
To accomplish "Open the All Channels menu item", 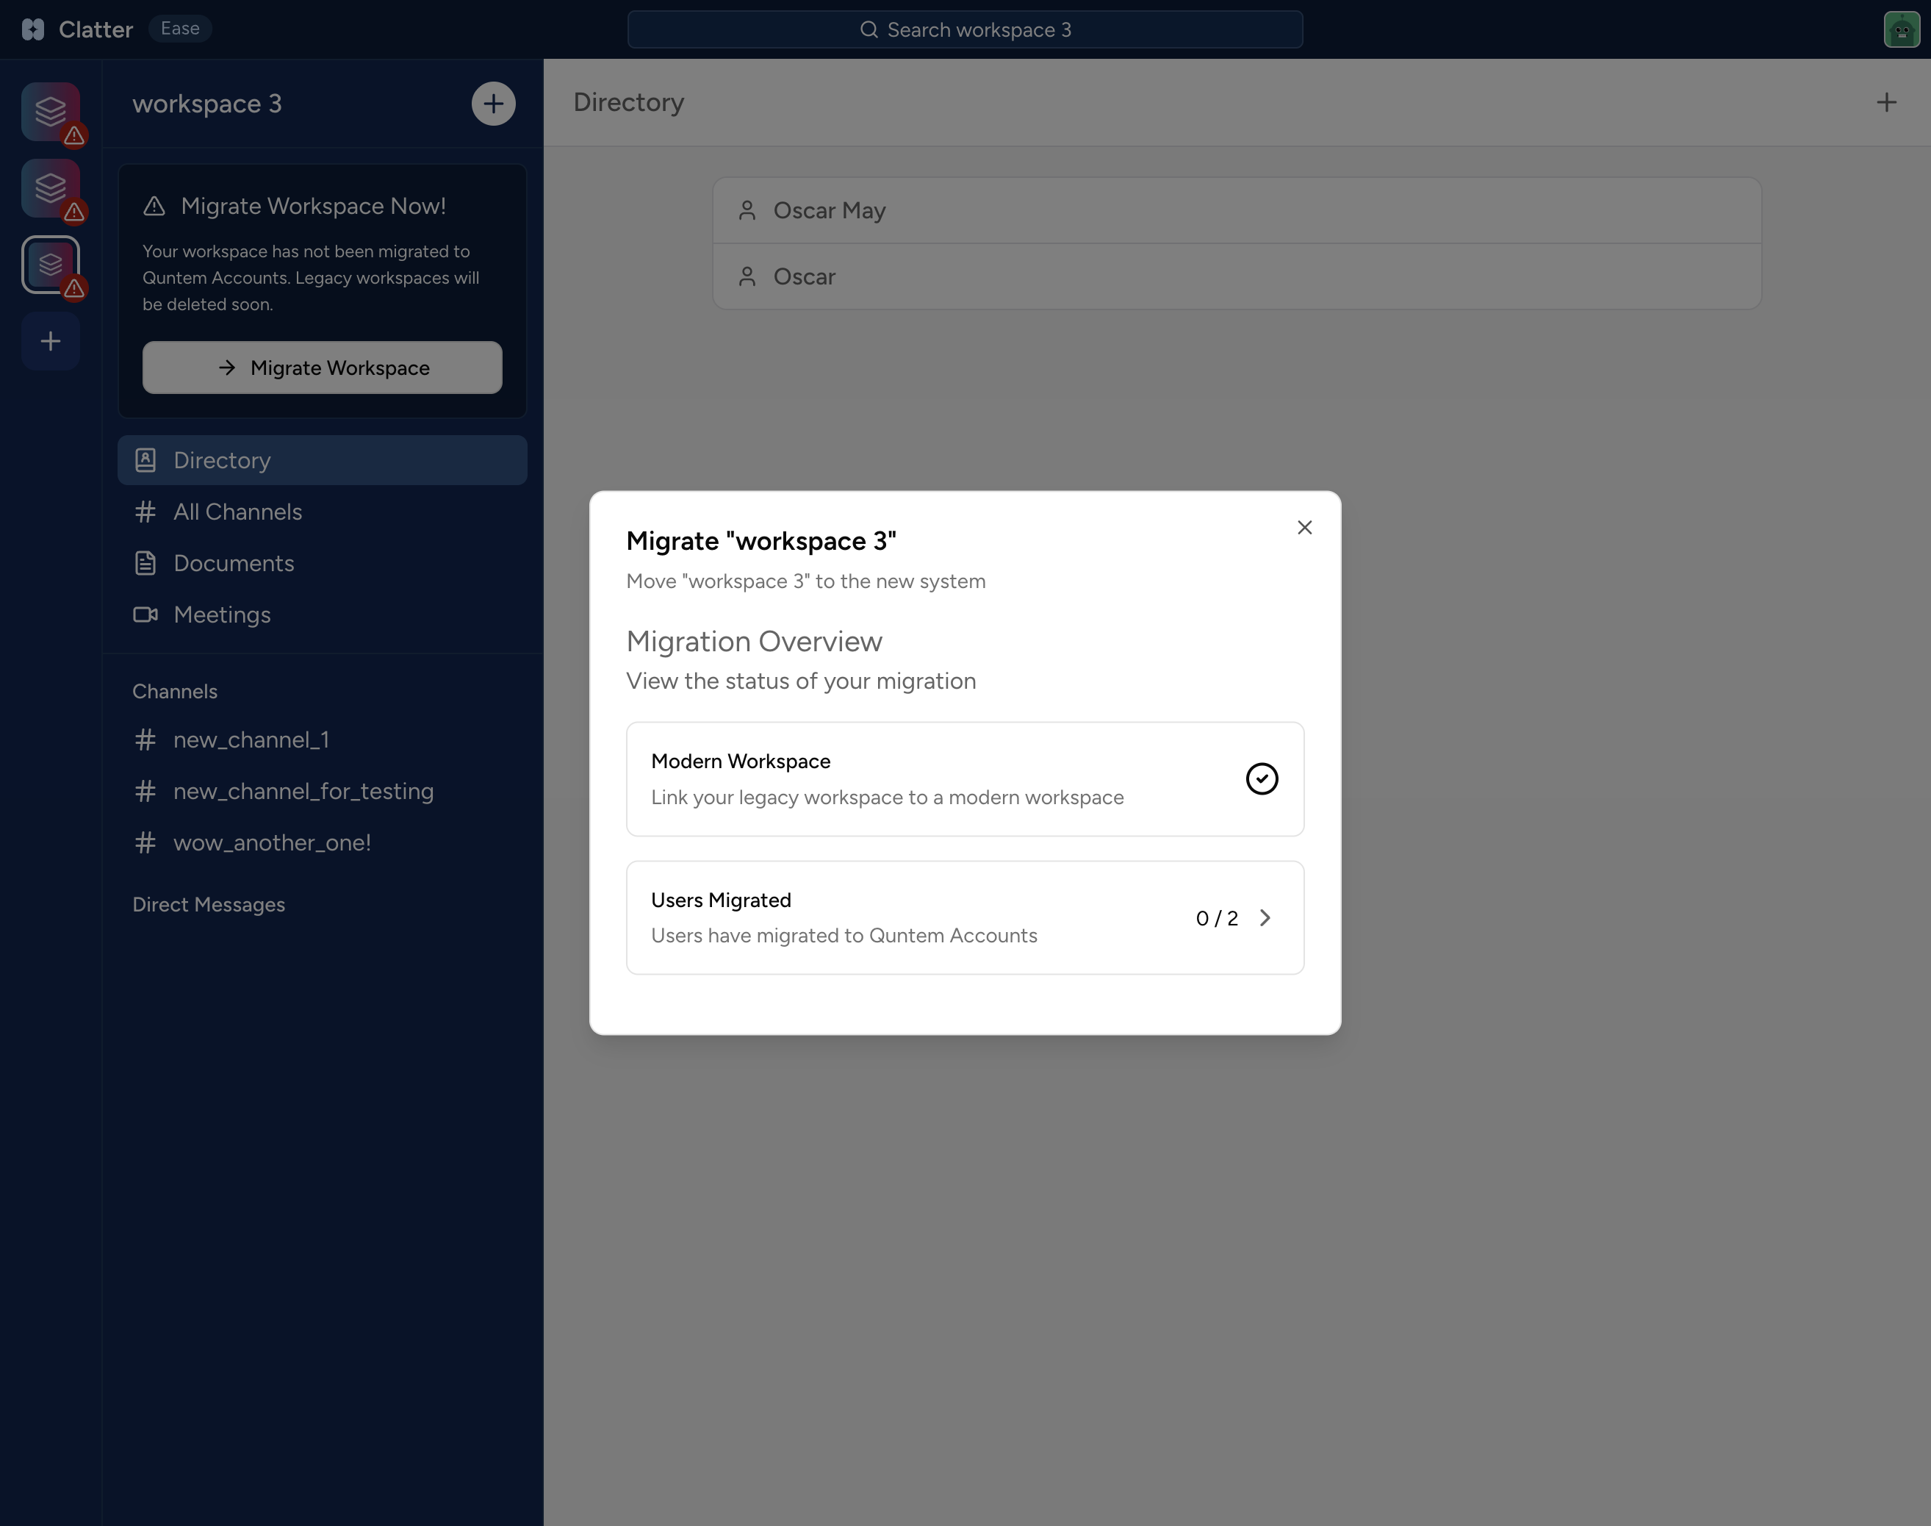I will point(237,512).
